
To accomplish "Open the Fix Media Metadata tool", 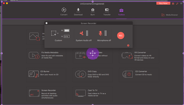I will click(46, 56).
